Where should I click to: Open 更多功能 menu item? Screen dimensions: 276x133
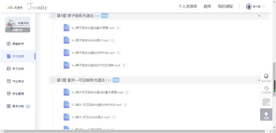(x=18, y=106)
